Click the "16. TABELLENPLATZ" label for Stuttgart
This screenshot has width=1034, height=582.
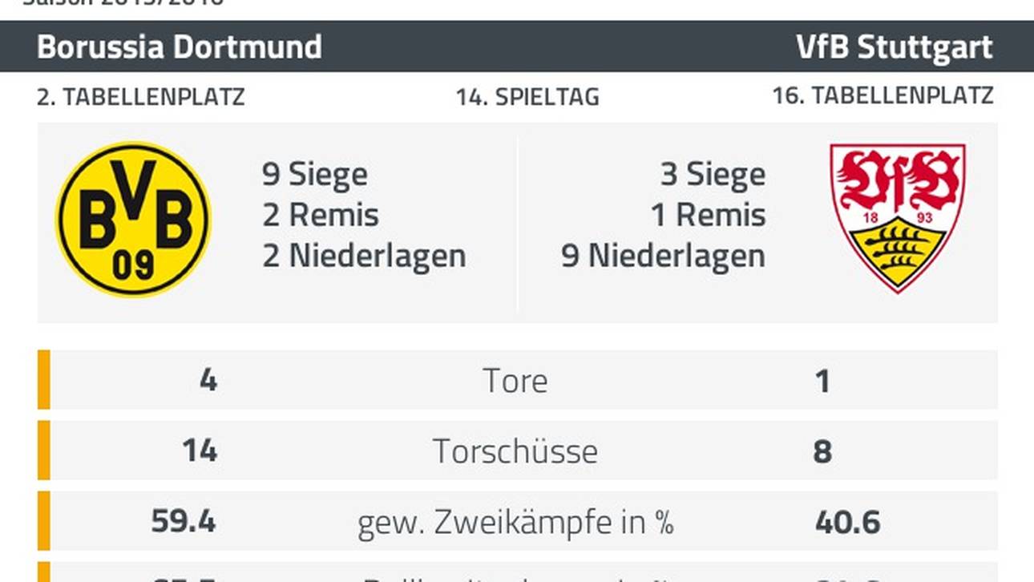pyautogui.click(x=883, y=95)
